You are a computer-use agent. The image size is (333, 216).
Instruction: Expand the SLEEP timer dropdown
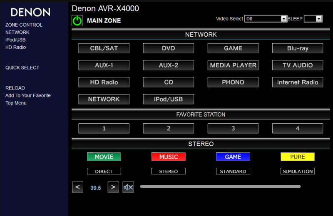[x=313, y=19]
